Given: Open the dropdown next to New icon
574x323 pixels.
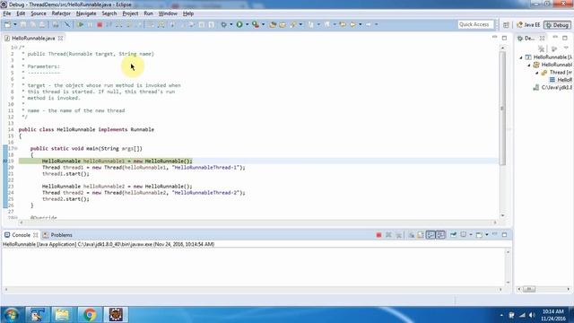Looking at the screenshot, I should tap(15, 24).
